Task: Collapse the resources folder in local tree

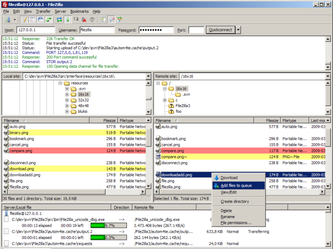Action: pos(60,83)
